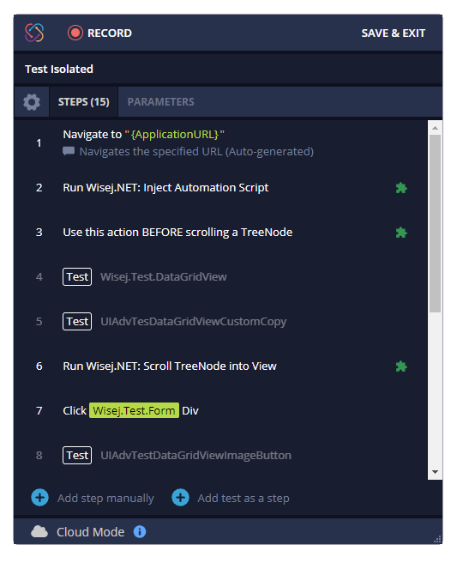Start recording with the red Record icon

[75, 33]
